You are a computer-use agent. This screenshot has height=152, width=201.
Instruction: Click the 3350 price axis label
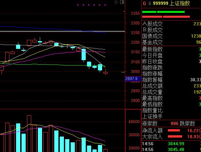[x=135, y=13]
